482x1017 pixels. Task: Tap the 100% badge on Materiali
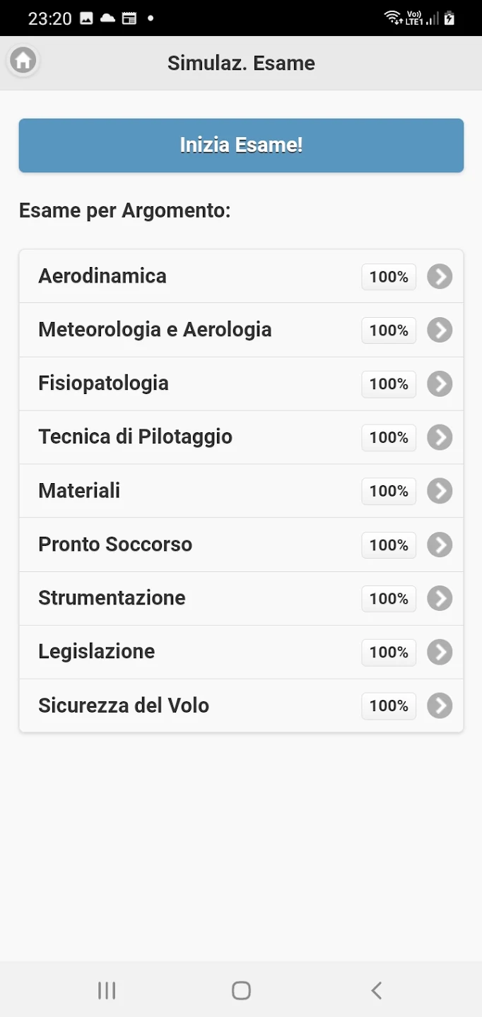389,491
